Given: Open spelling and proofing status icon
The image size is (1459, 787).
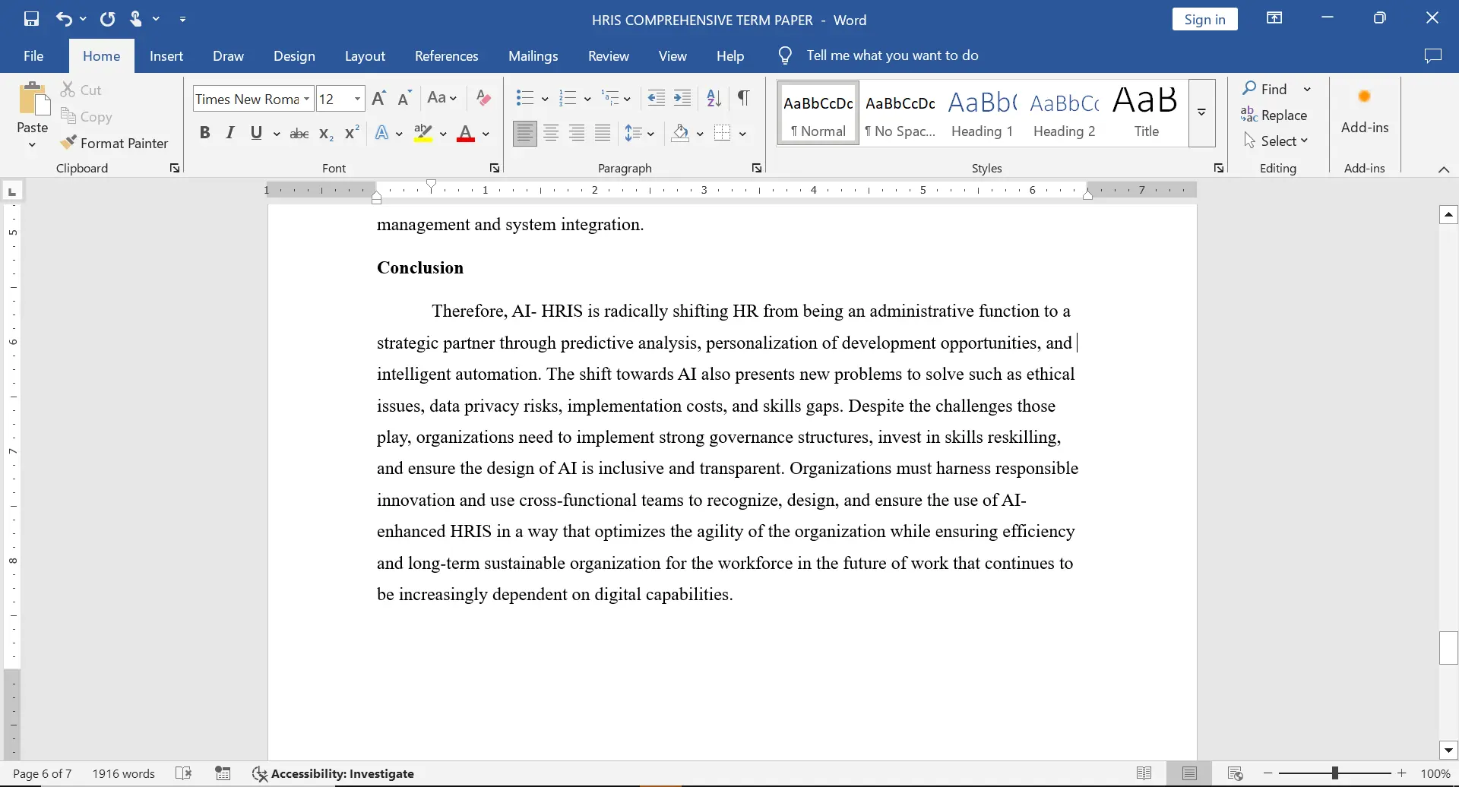Looking at the screenshot, I should coord(184,773).
